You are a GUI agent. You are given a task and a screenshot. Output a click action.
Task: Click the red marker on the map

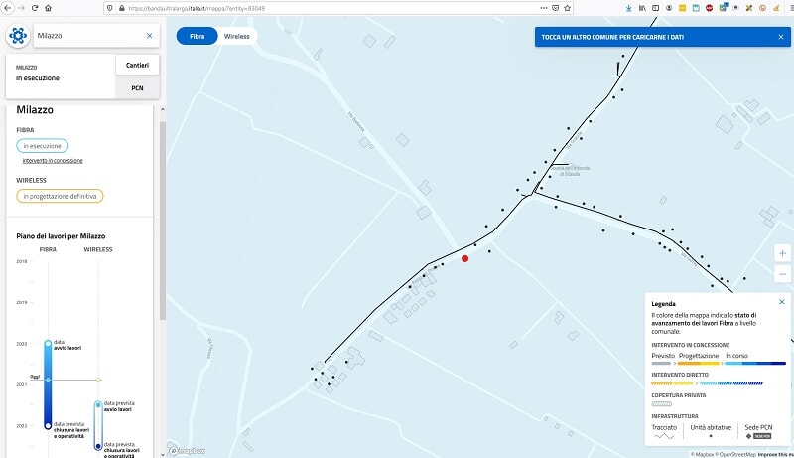coord(464,259)
